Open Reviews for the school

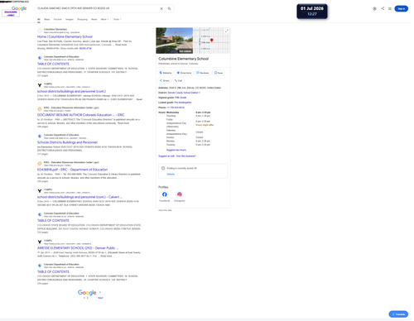(203, 73)
